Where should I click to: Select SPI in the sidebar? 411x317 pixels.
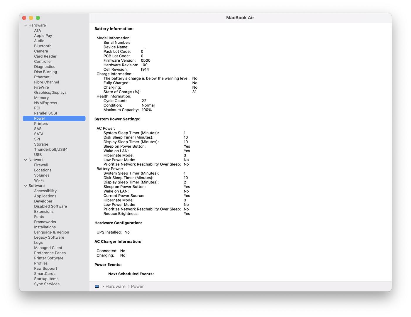[x=37, y=139]
